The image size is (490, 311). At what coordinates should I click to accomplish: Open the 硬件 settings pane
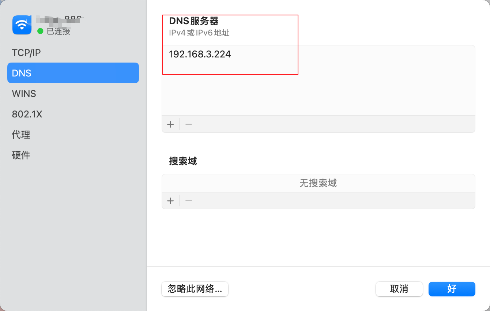tap(21, 155)
